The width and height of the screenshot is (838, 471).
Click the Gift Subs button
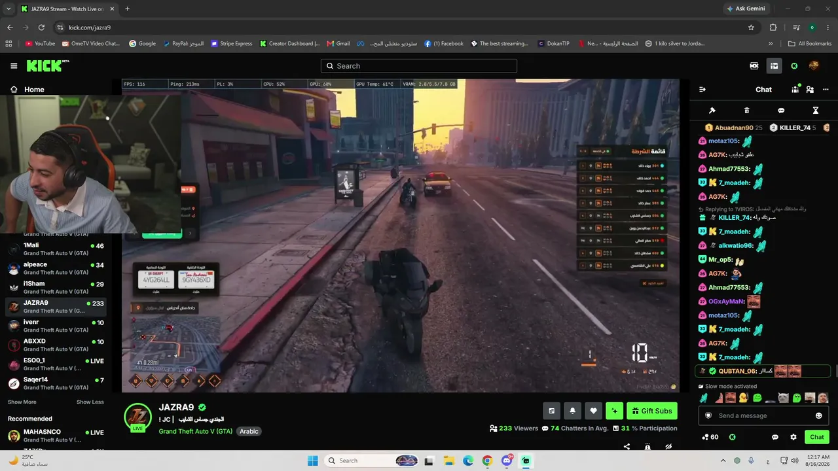click(x=652, y=411)
